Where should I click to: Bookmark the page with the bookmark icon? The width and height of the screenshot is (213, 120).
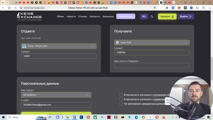[x=154, y=8]
